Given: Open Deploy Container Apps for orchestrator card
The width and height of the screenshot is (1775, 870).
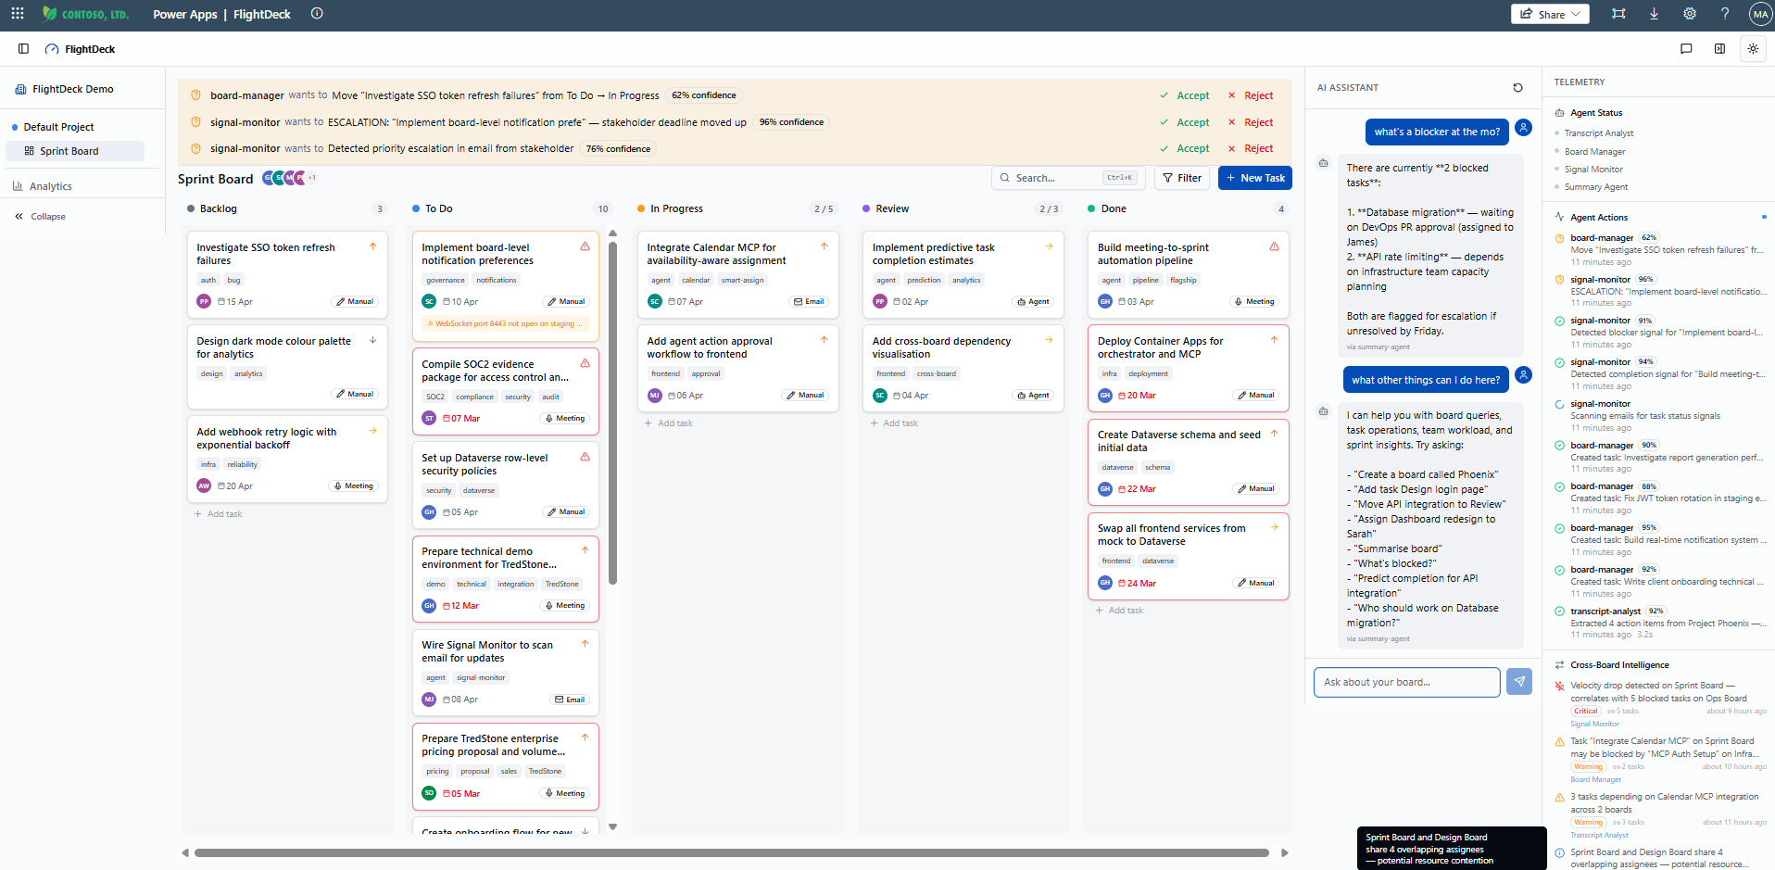Looking at the screenshot, I should [x=1189, y=368].
